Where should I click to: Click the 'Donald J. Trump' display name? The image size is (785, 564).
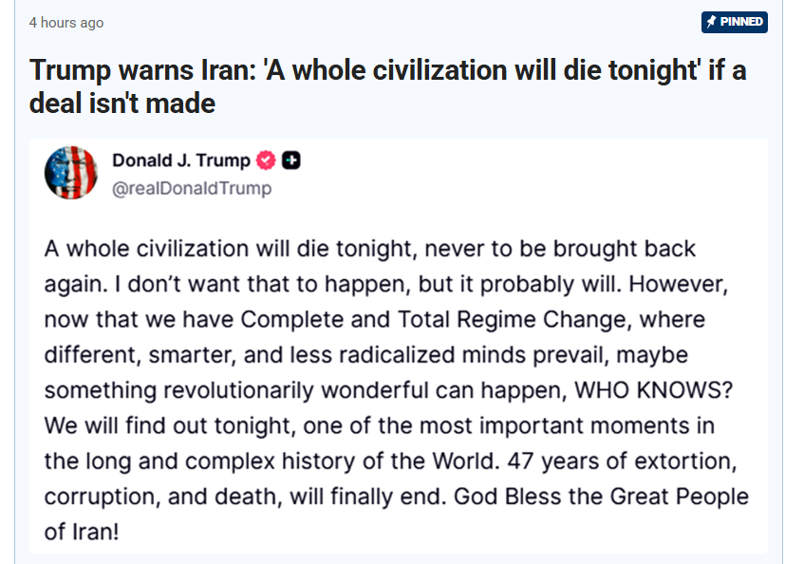tap(181, 160)
